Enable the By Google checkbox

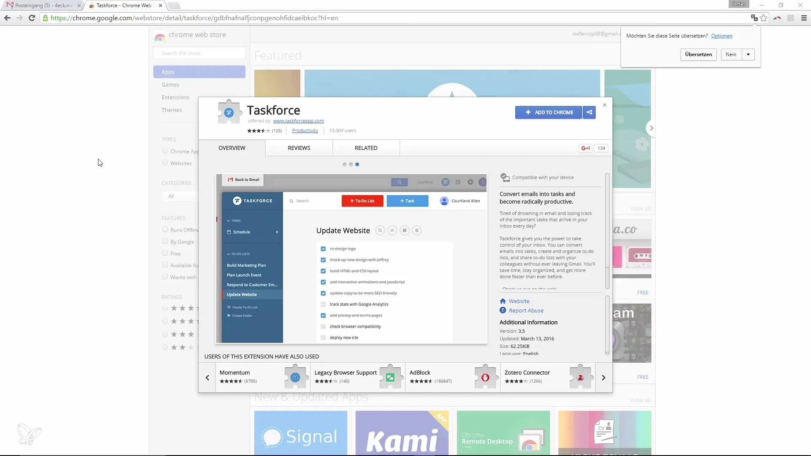(x=165, y=241)
